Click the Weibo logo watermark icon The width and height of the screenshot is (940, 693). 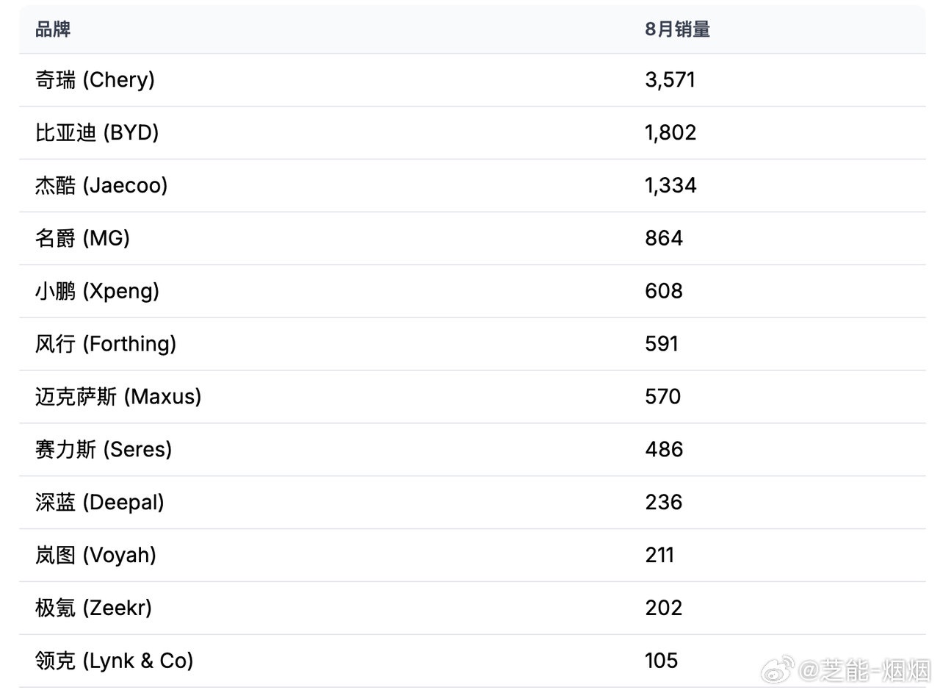coord(778,669)
